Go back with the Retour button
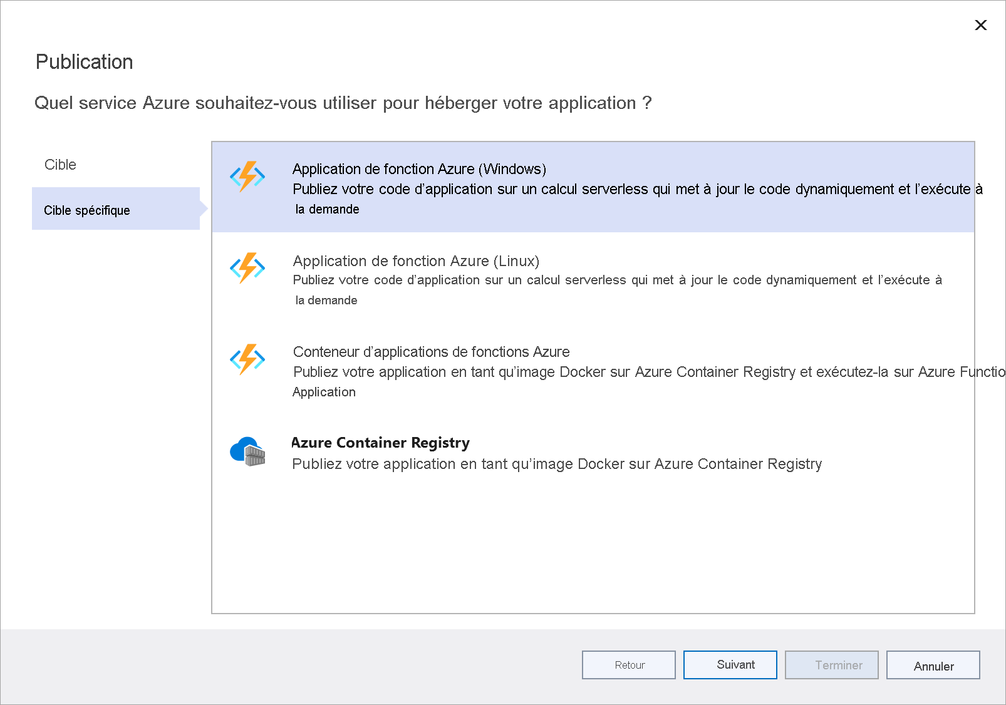This screenshot has width=1006, height=705. pos(629,665)
